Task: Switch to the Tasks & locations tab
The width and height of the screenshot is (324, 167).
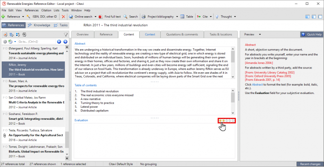Action: tap(221, 34)
